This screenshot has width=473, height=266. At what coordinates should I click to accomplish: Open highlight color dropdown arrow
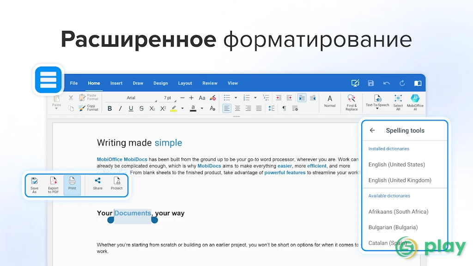tap(182, 109)
